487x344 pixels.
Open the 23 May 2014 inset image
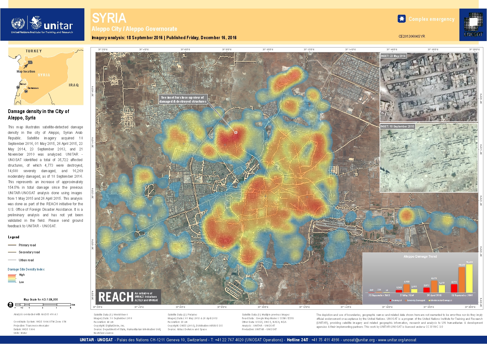[x=429, y=88]
